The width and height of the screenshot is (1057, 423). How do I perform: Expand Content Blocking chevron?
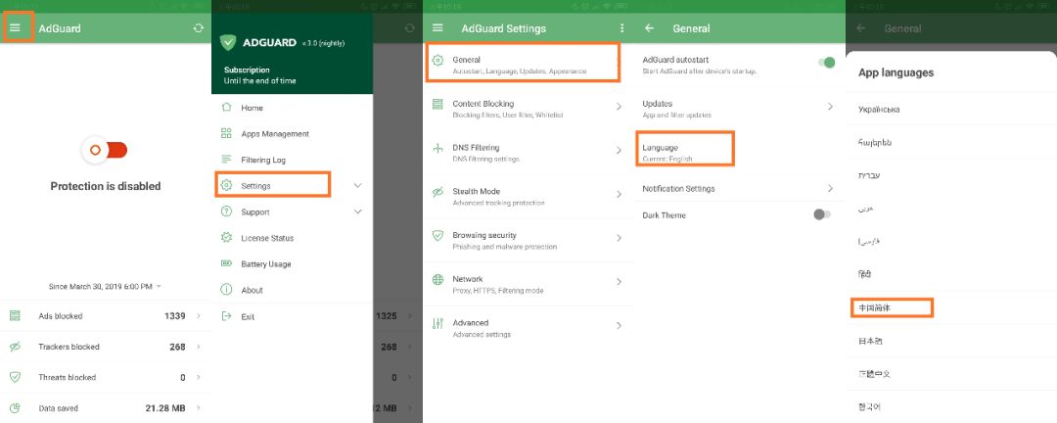coord(619,107)
